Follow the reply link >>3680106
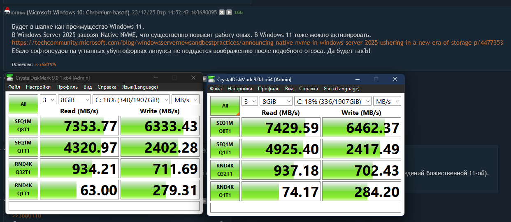The width and height of the screenshot is (511, 222). click(x=45, y=64)
